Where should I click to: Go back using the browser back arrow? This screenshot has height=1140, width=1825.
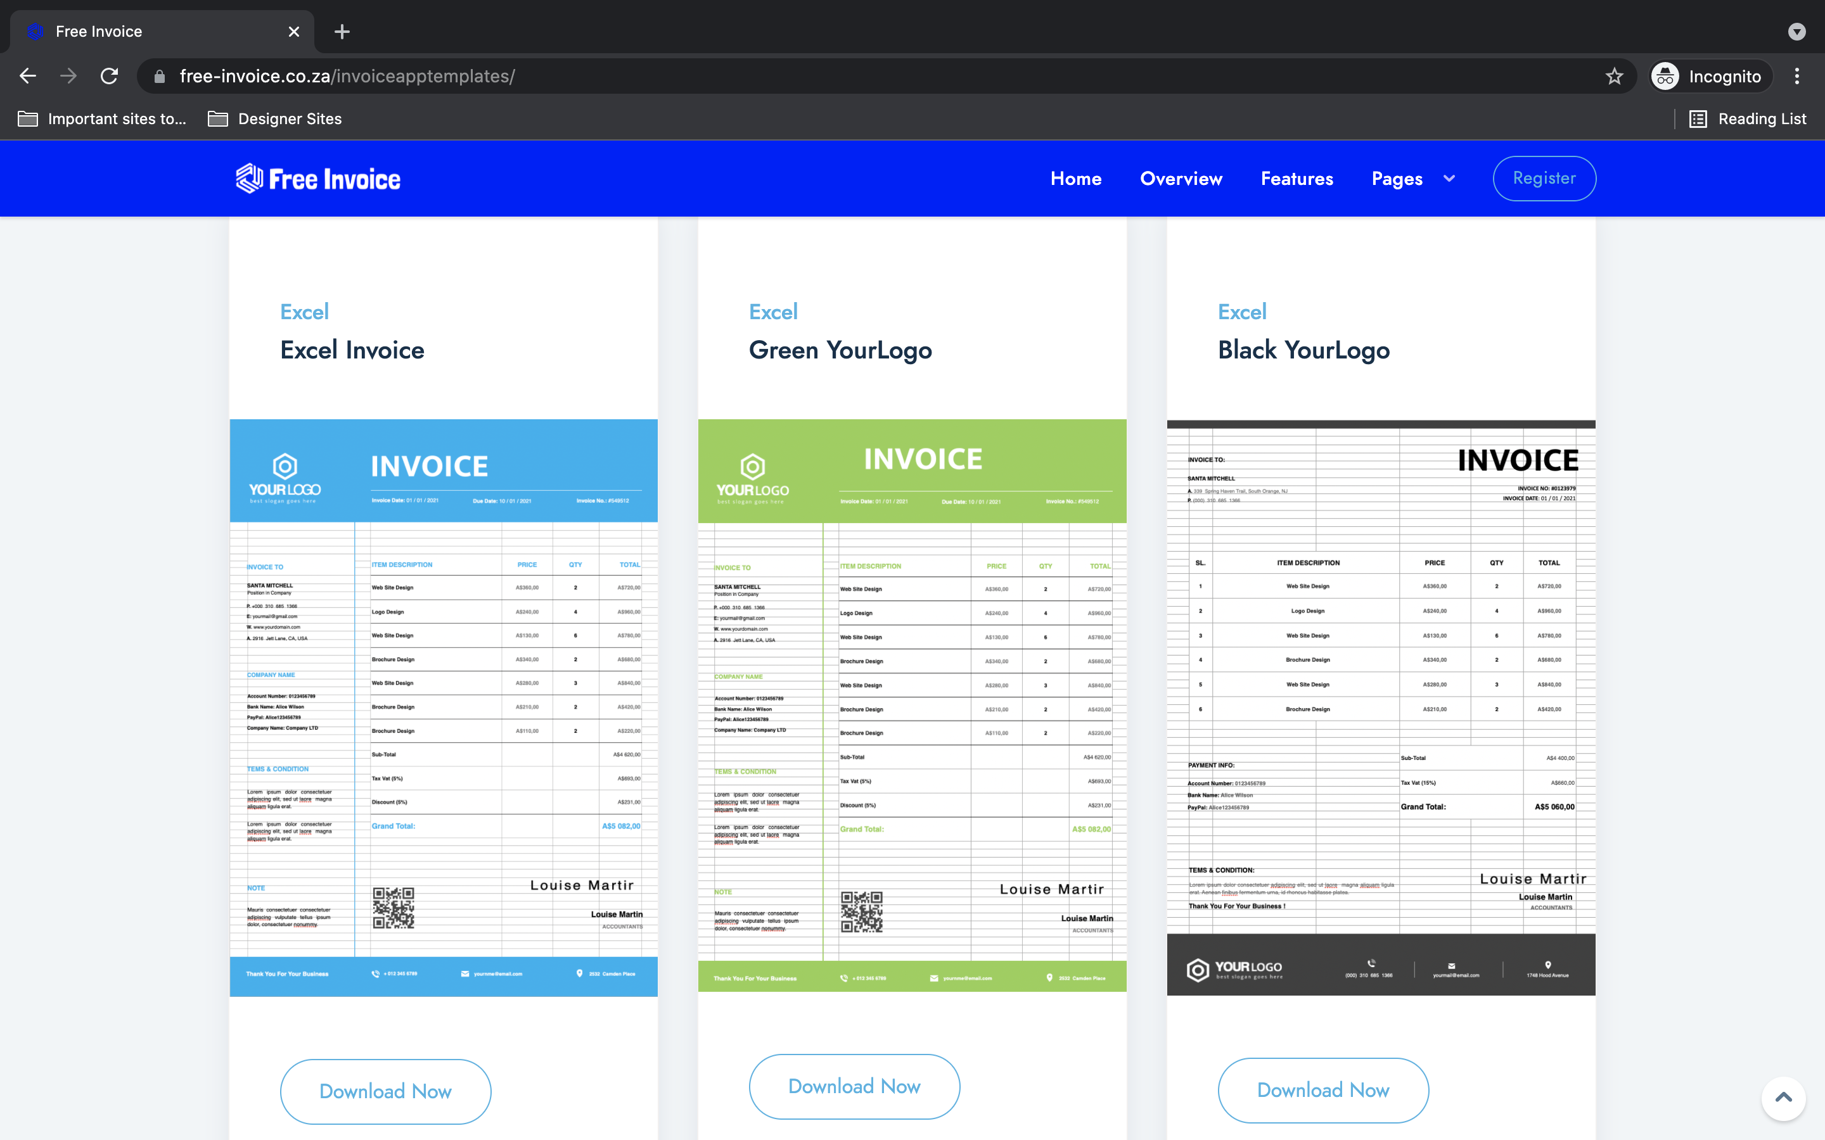pos(28,75)
